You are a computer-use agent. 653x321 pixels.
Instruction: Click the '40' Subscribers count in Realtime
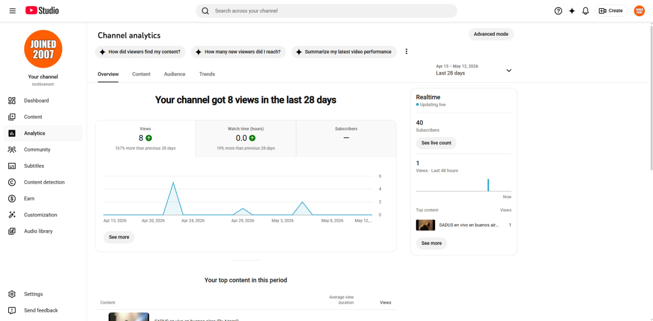click(419, 122)
